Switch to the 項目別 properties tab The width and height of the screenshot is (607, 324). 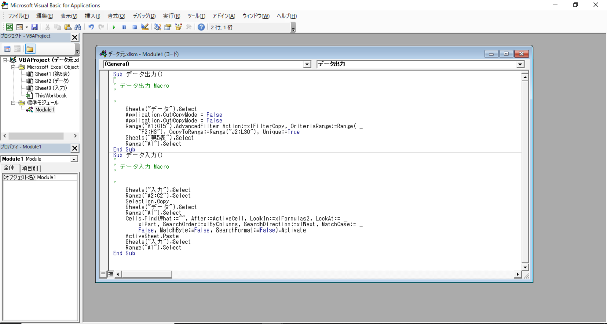click(30, 168)
